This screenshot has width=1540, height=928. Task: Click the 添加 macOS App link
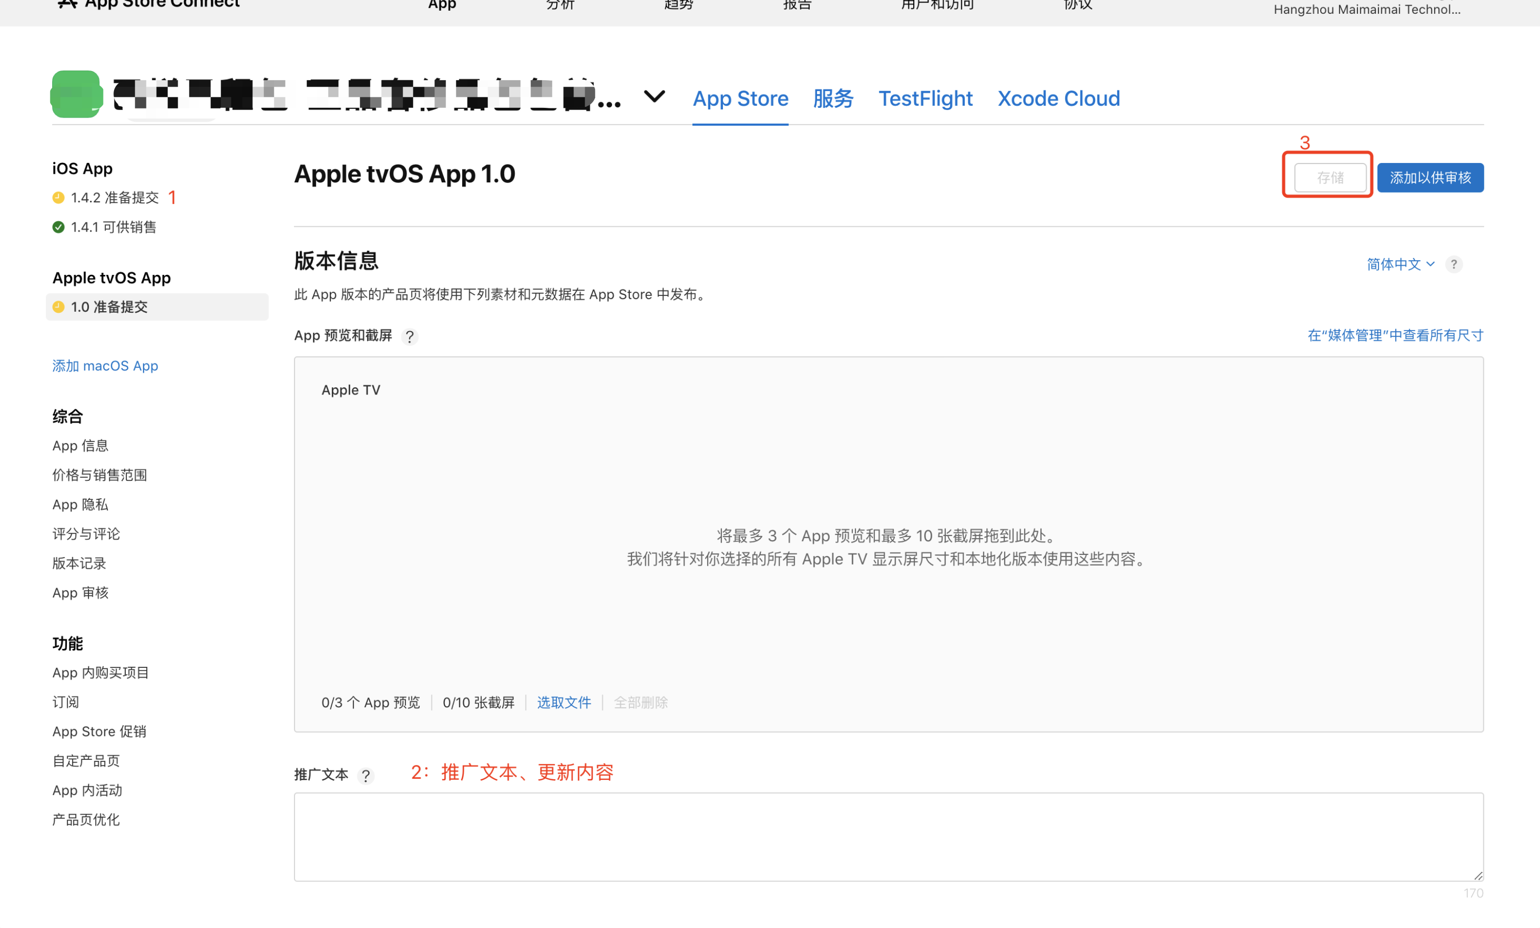pyautogui.click(x=105, y=365)
